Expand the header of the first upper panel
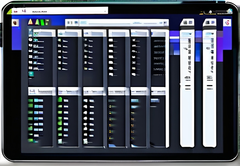Viewport: 240px width, 166px height. point(42,33)
